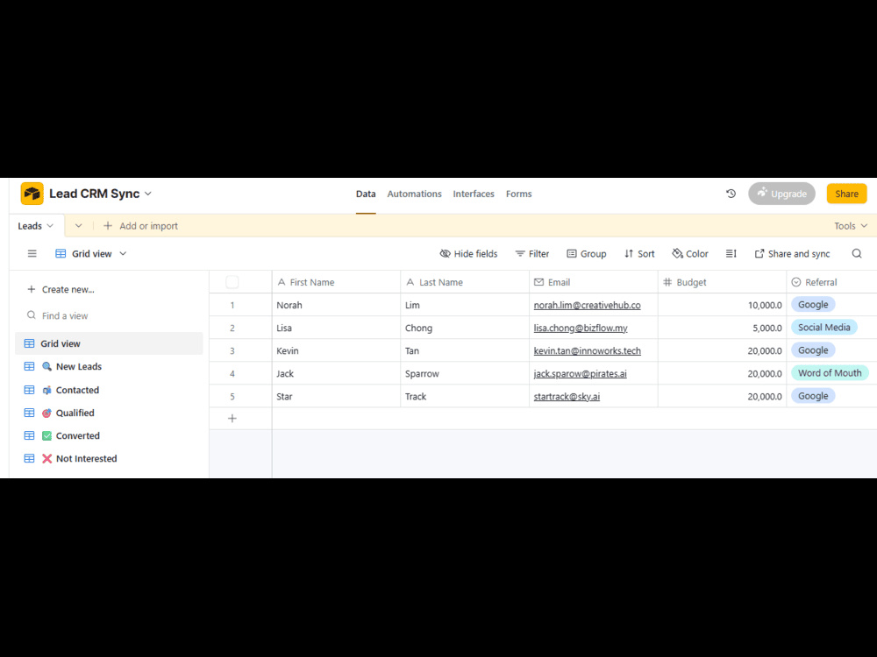Click the Referral column header
877x657 pixels.
[831, 282]
